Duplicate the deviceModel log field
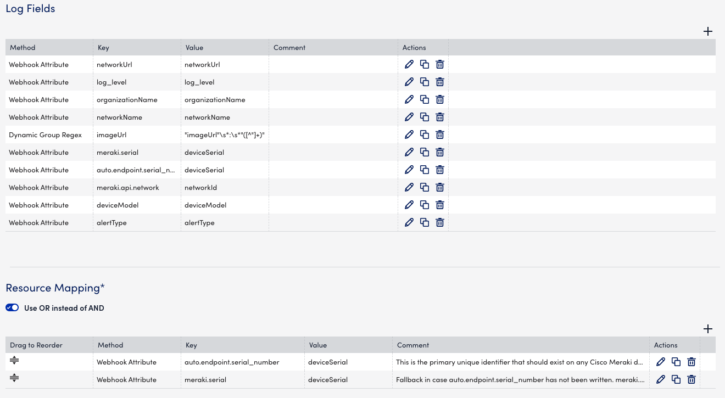Screen dimensions: 725x398 point(425,205)
